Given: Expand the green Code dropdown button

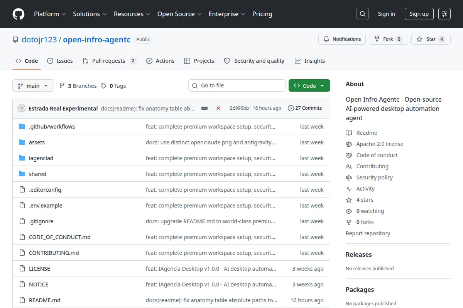Looking at the screenshot, I should (x=309, y=86).
